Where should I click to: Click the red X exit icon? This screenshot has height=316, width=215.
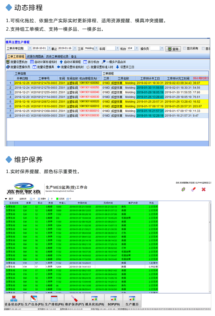[x=203, y=189]
